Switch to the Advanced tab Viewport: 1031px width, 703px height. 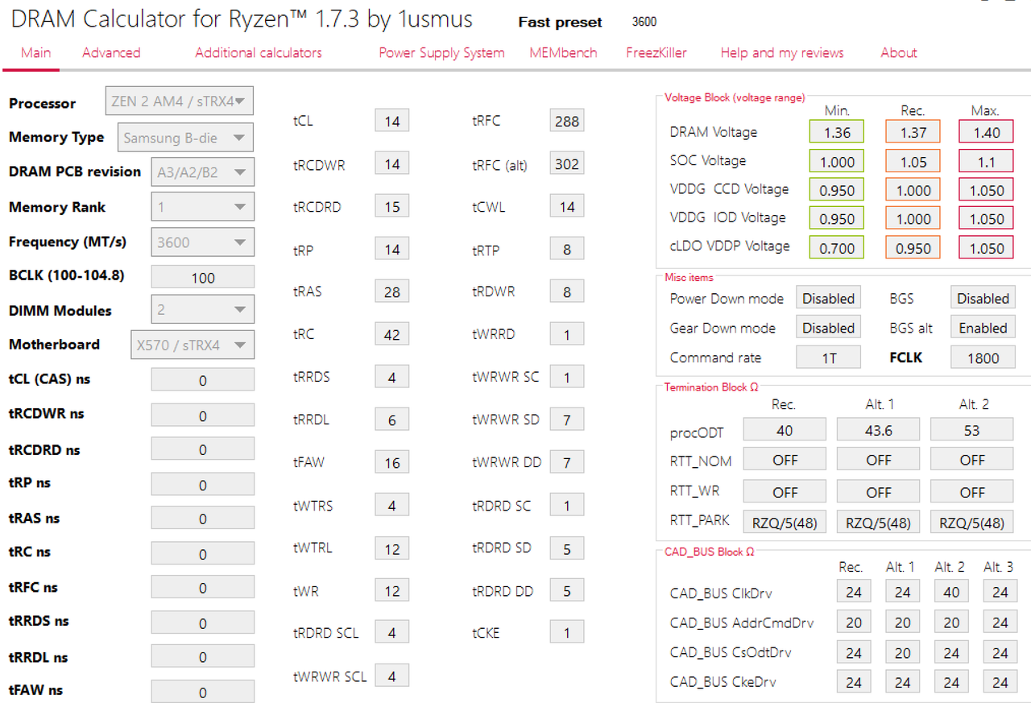point(111,53)
